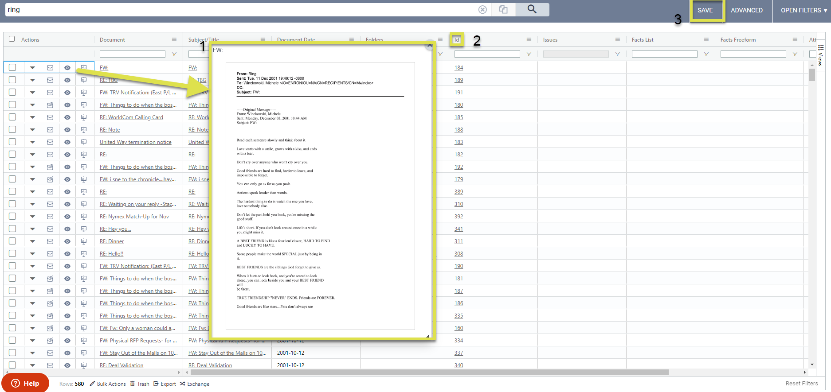Click the Exchange menu item
The image size is (831, 392).
tap(195, 384)
